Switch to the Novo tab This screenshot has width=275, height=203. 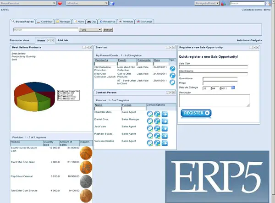click(x=79, y=22)
